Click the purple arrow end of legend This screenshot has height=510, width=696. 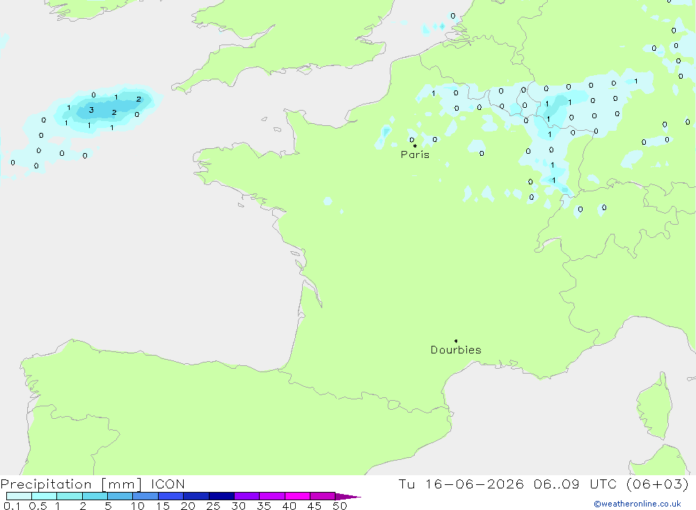point(348,497)
